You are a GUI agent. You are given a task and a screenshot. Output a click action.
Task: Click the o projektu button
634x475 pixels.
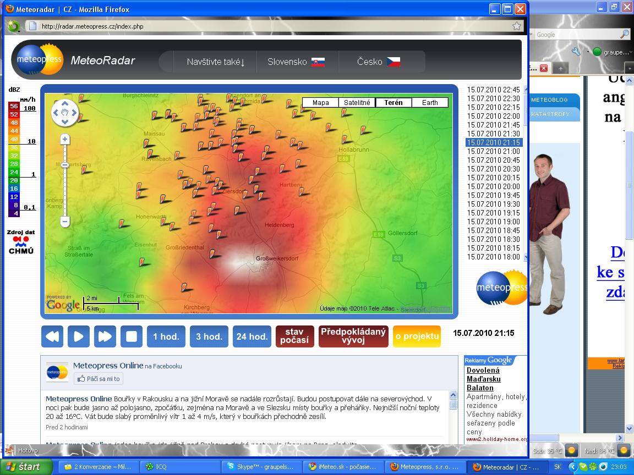(x=417, y=336)
